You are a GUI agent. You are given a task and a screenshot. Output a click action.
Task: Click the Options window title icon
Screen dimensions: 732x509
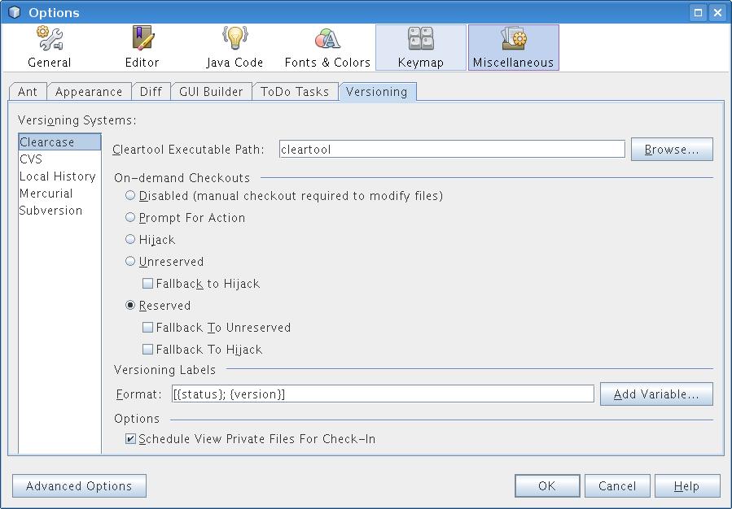[x=14, y=12]
